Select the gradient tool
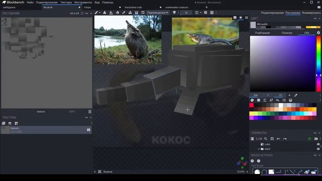322x181 pixels. point(136,13)
